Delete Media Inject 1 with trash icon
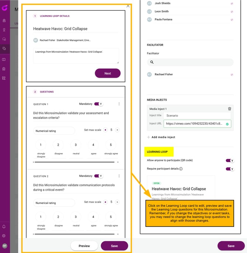The height and width of the screenshot is (253, 247). point(230,109)
